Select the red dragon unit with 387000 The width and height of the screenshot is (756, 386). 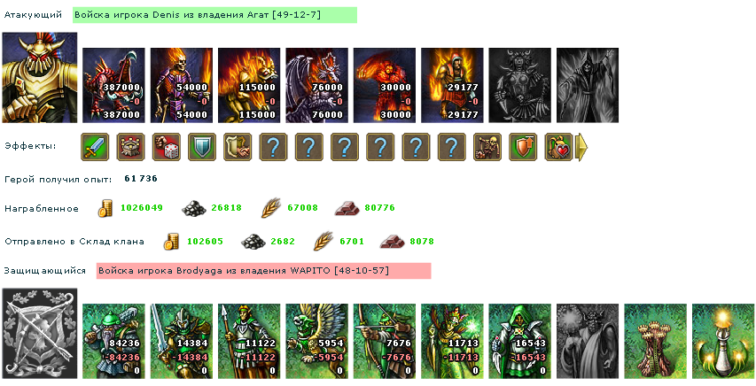point(113,85)
